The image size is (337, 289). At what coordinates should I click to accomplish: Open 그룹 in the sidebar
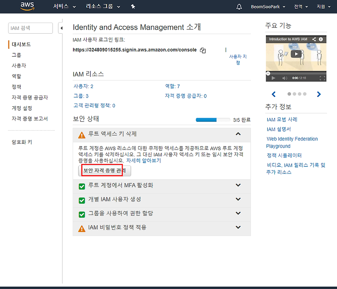pos(16,55)
